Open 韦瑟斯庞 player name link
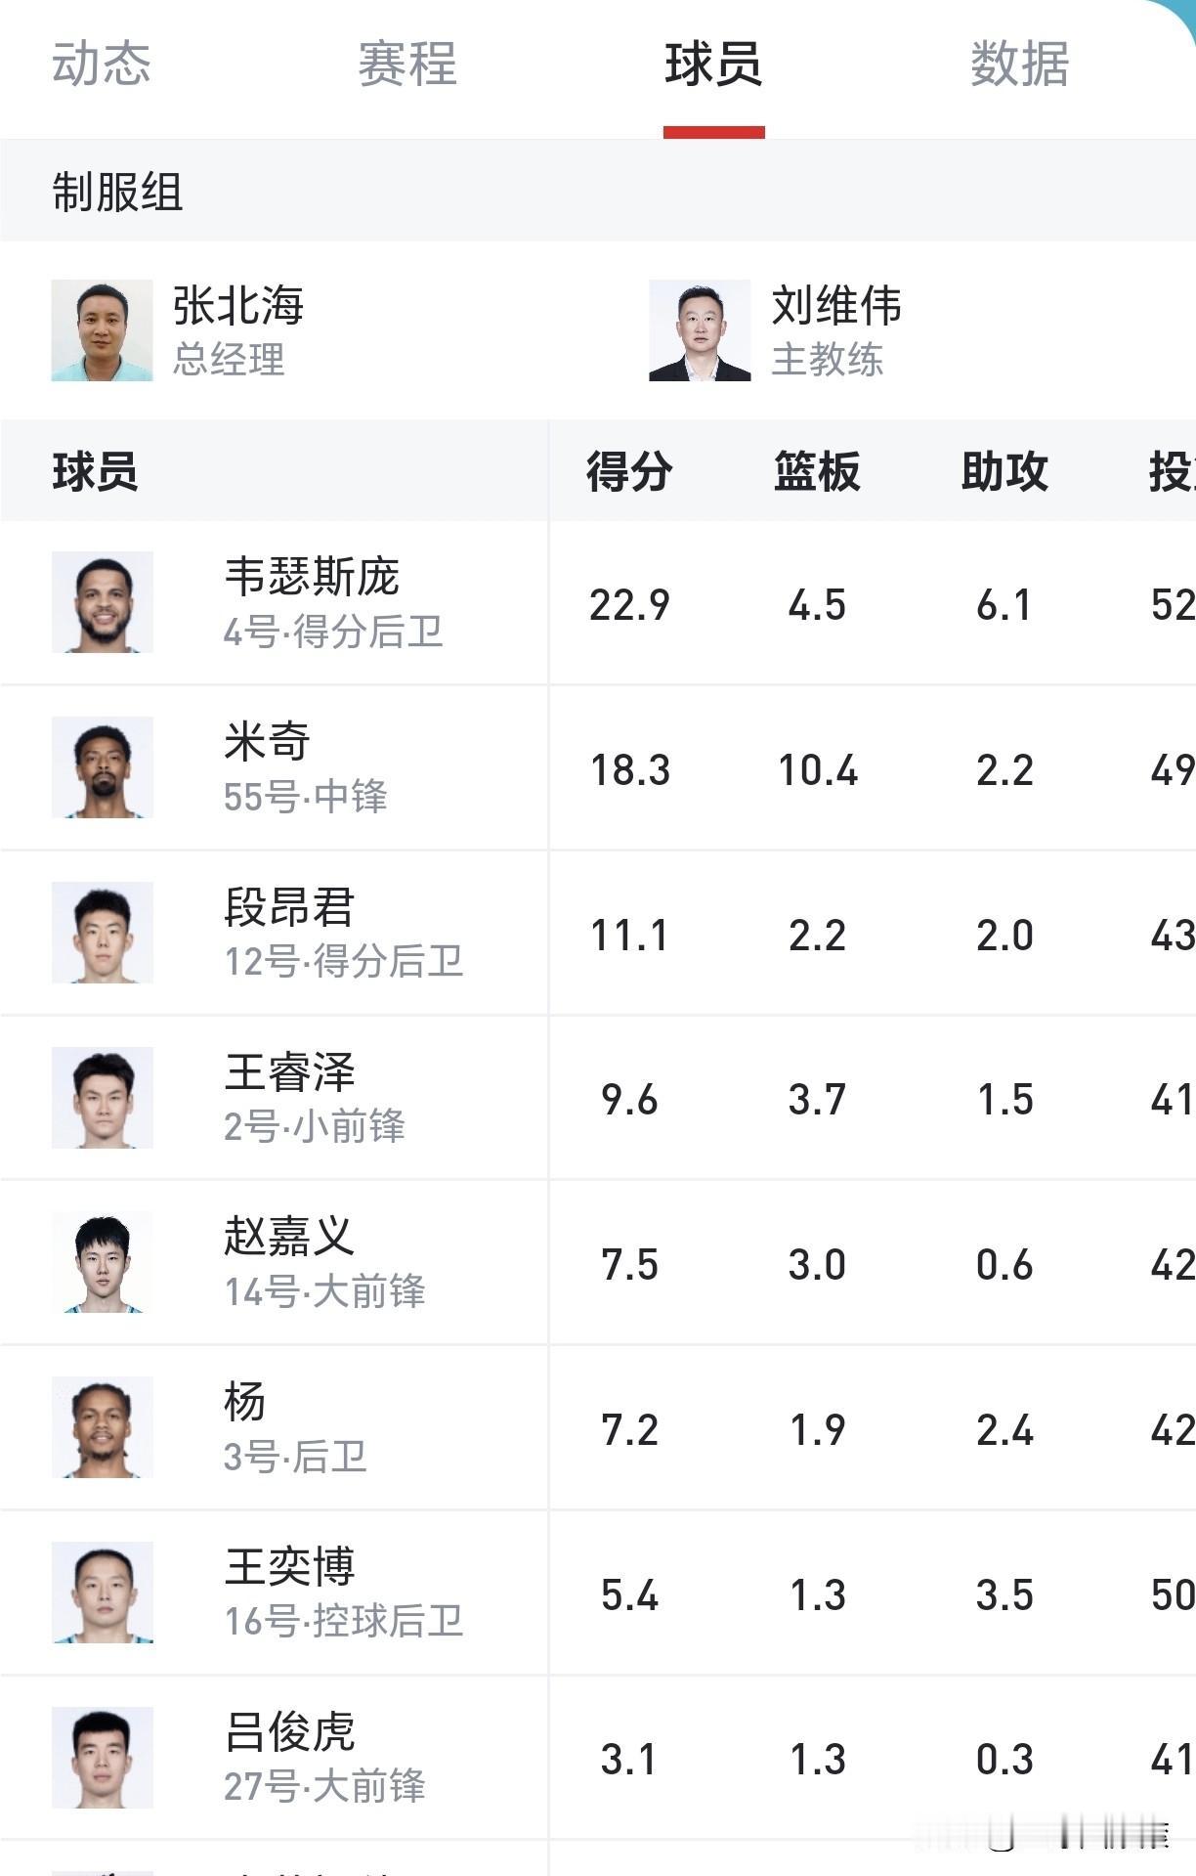This screenshot has width=1196, height=1876. [312, 577]
